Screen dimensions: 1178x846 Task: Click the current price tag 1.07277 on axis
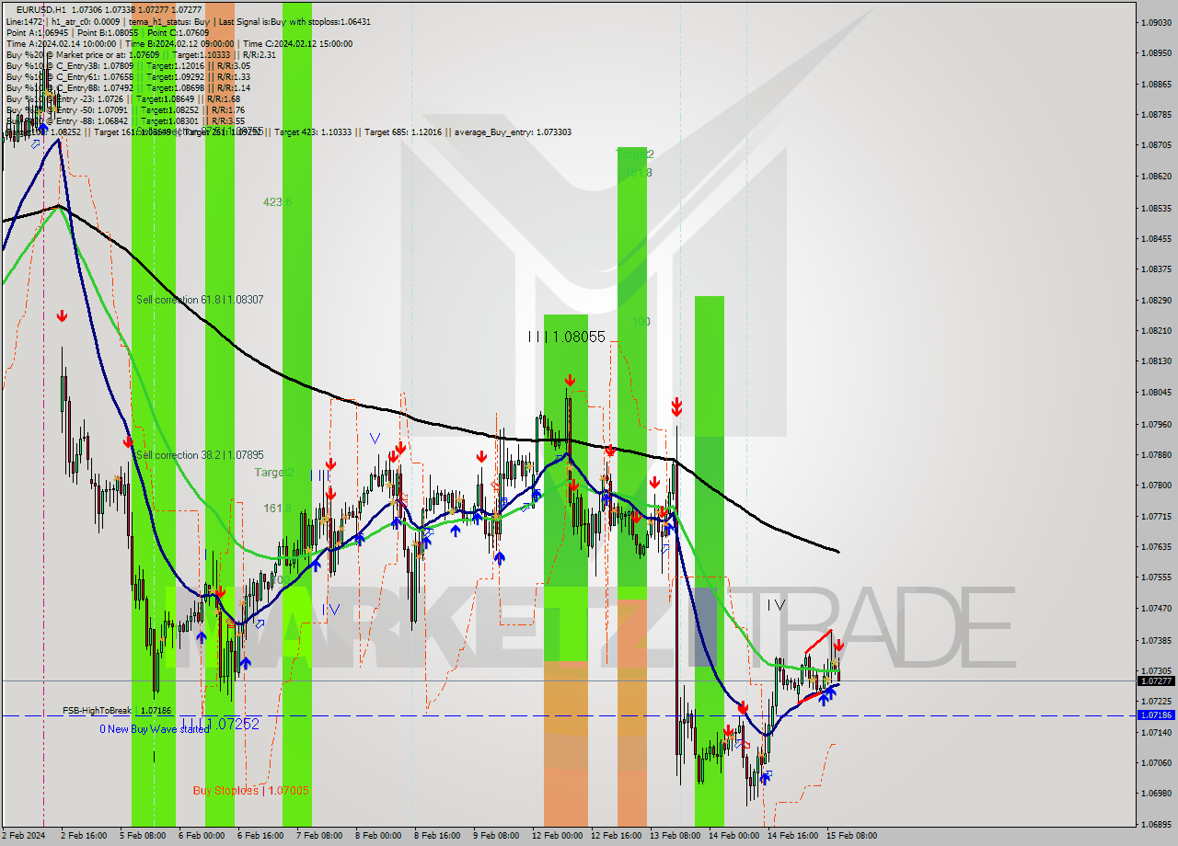coord(1156,681)
